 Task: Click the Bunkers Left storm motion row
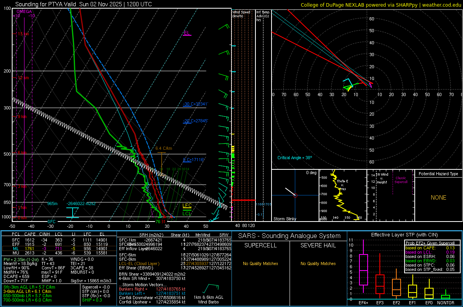(152, 293)
